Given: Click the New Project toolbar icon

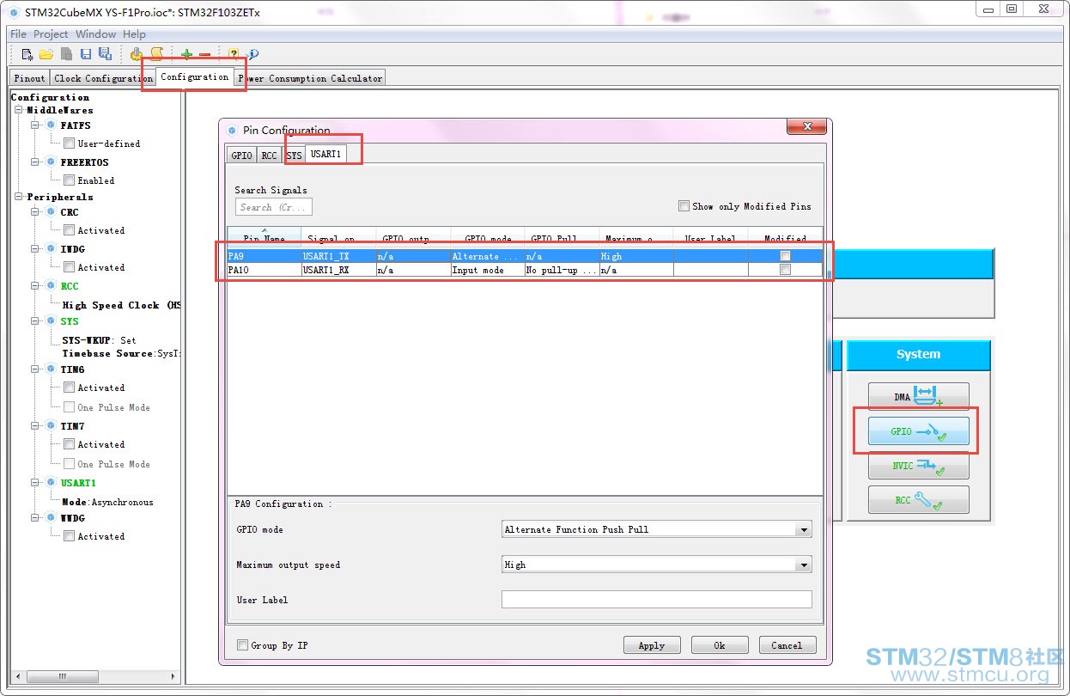Looking at the screenshot, I should click(x=27, y=54).
